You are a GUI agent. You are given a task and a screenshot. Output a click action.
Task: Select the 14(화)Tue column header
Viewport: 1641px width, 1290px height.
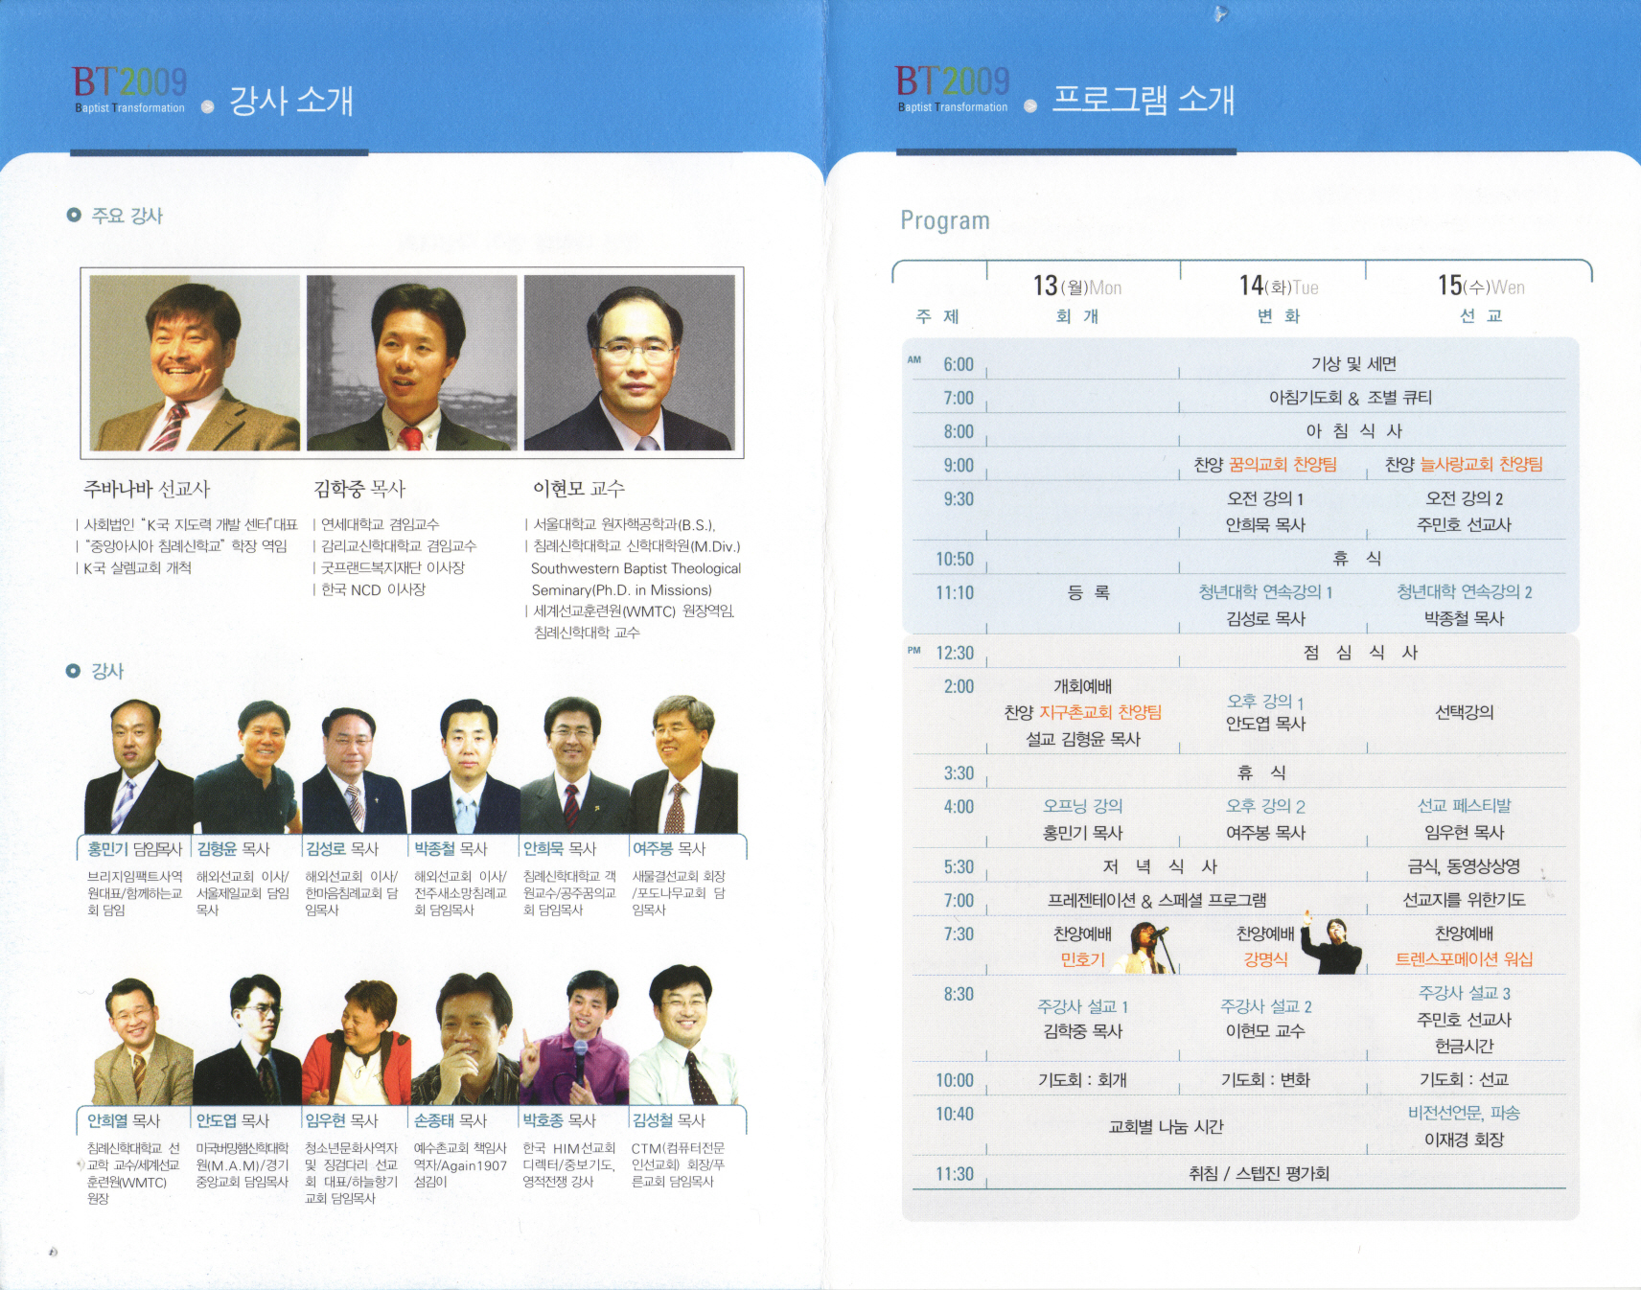[1278, 287]
